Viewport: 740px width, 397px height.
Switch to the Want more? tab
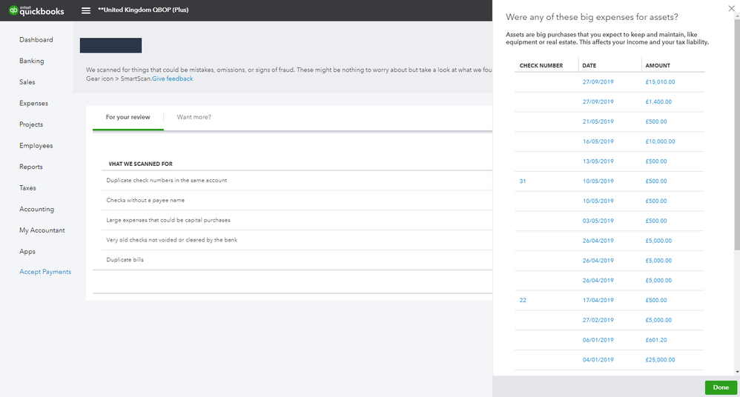[x=194, y=117]
